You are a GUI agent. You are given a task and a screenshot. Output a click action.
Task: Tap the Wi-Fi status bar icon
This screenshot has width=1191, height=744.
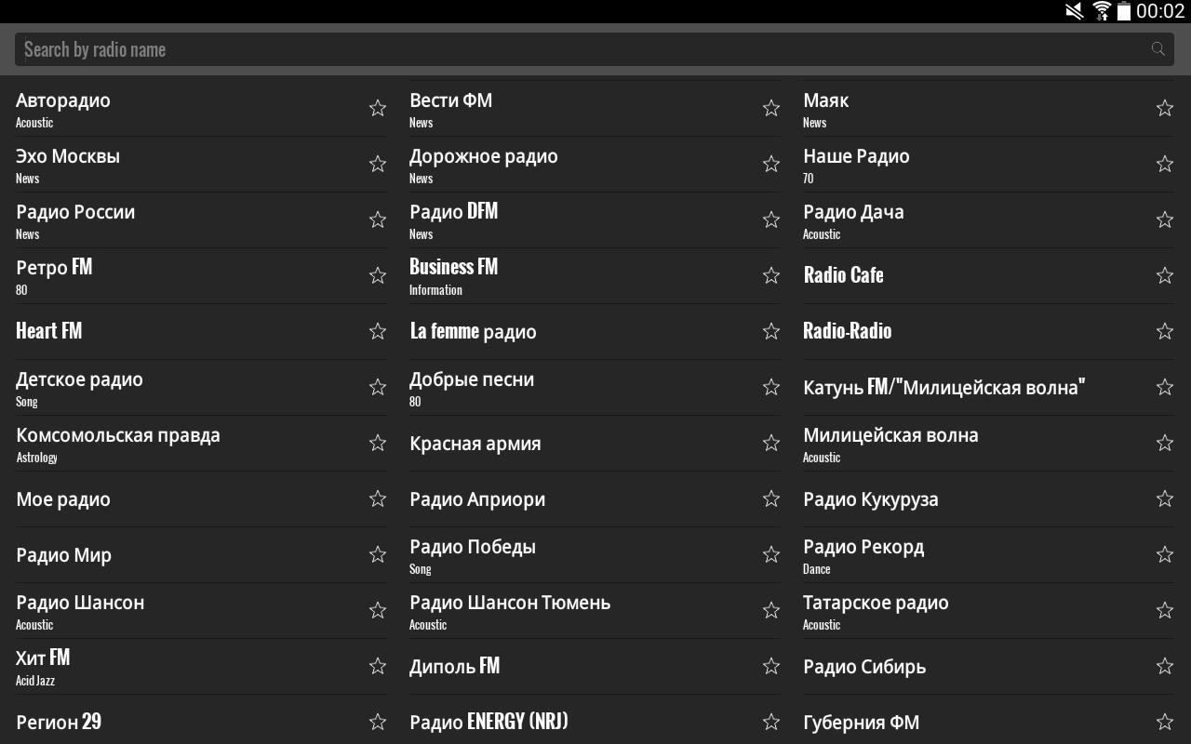1102,11
